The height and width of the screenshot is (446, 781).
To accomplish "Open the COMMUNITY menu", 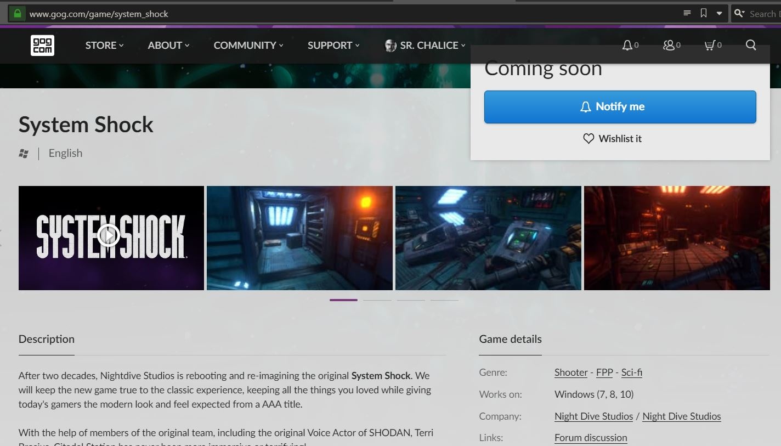I will (248, 46).
